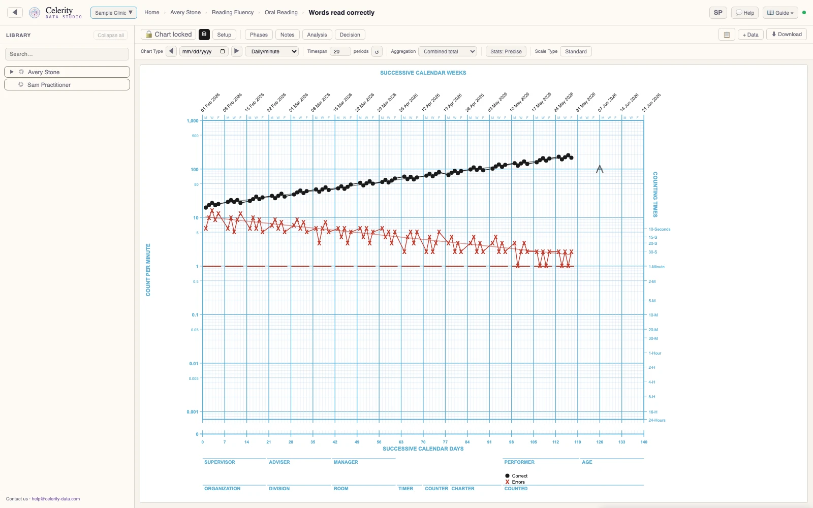Focus the Library search field
This screenshot has height=508, width=813.
(67, 54)
